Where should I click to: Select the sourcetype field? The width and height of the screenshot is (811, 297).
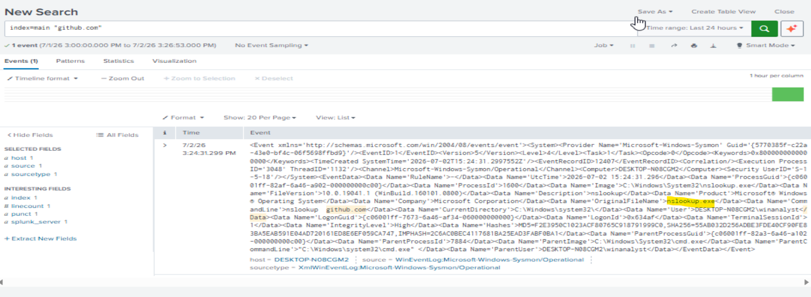31,174
